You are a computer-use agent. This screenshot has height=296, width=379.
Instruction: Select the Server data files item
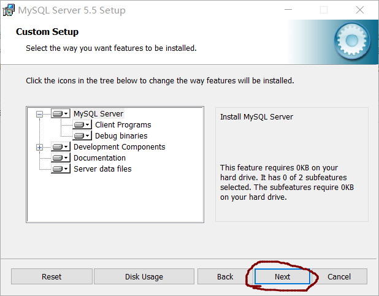point(102,169)
